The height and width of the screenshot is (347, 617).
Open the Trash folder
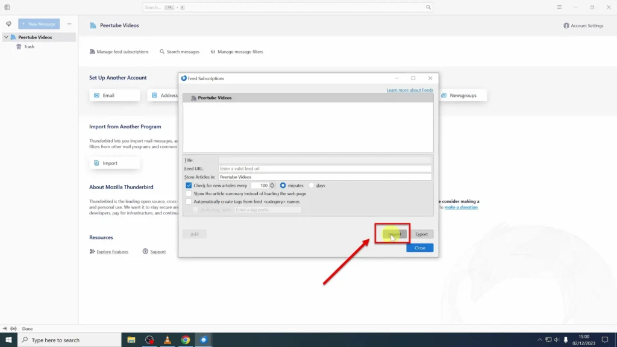coord(29,46)
